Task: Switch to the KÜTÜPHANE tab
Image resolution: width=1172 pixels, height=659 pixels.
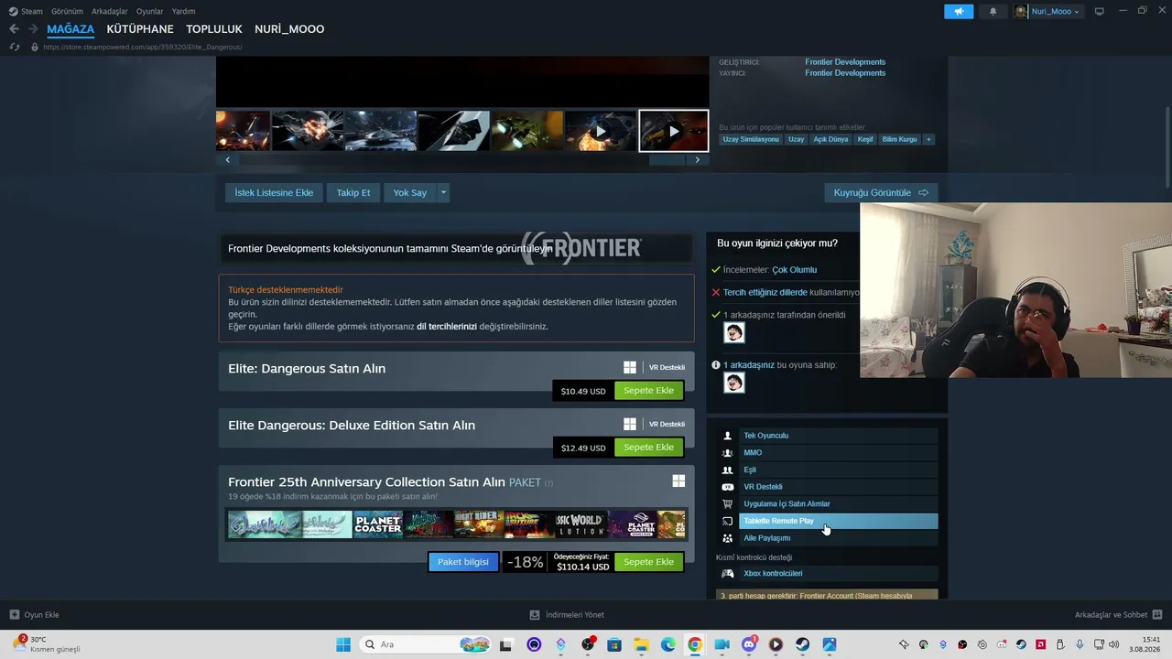Action: [140, 29]
